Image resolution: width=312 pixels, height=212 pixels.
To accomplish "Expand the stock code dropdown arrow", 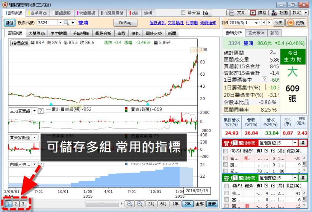I will point(60,22).
